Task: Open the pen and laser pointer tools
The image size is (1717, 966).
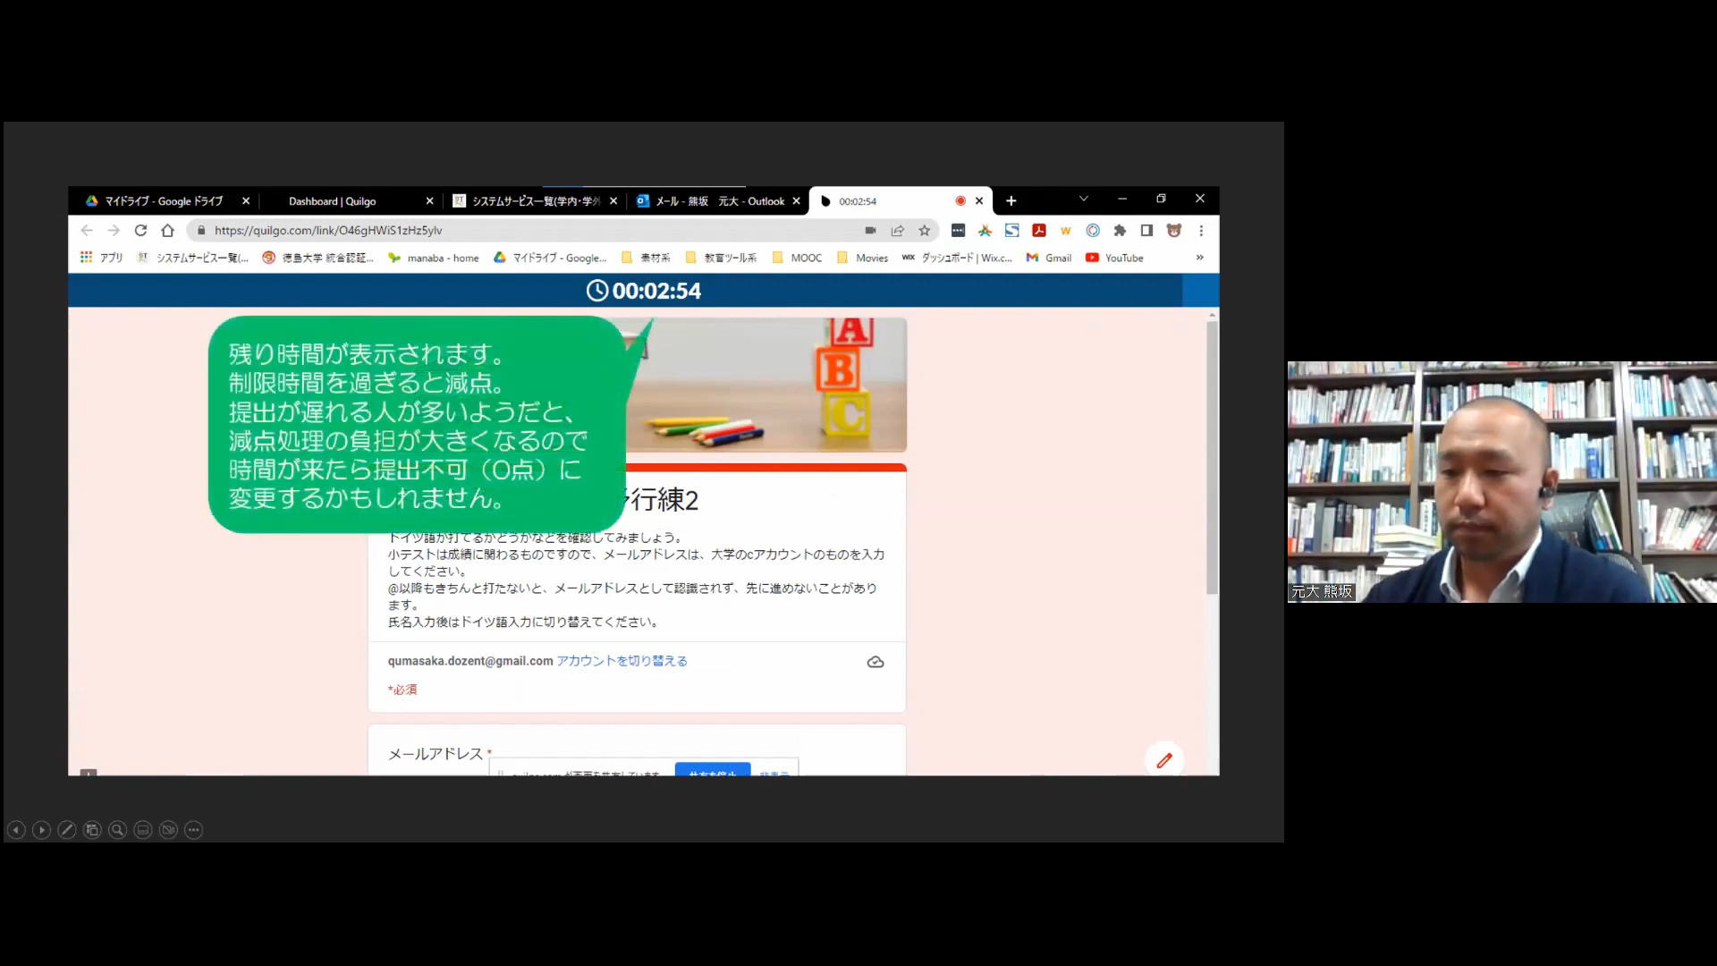Action: click(67, 830)
